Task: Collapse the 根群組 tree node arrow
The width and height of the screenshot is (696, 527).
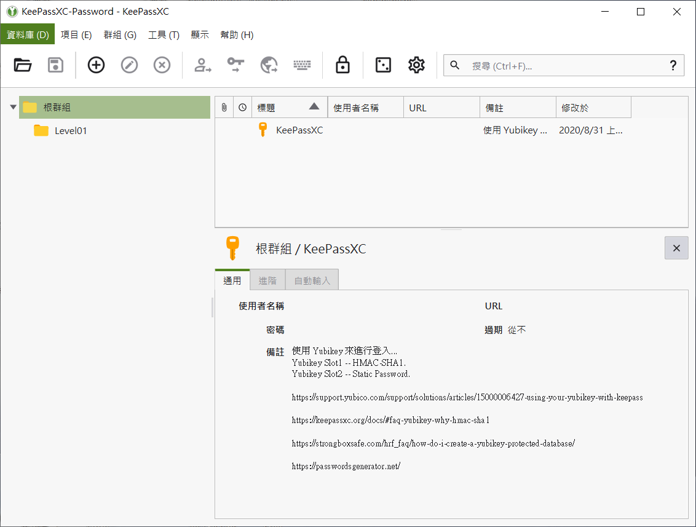Action: (14, 107)
